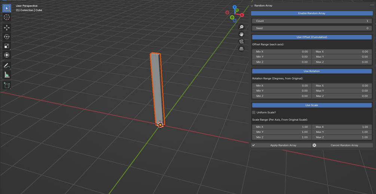The height and width of the screenshot is (194, 376).
Task: Click Apply Random Array button
Action: coord(281,145)
